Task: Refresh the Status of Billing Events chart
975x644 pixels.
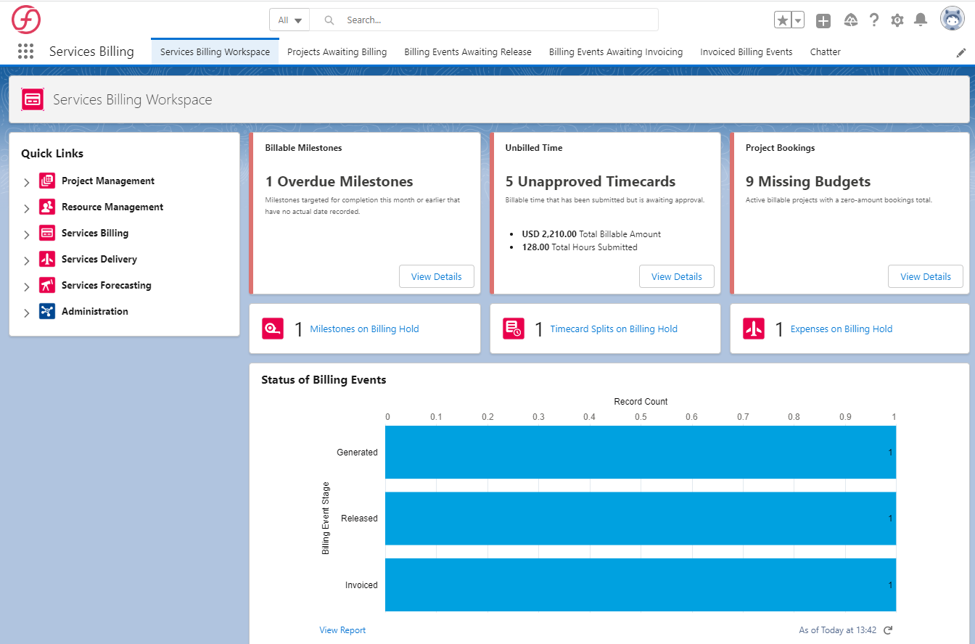Action: (x=889, y=630)
